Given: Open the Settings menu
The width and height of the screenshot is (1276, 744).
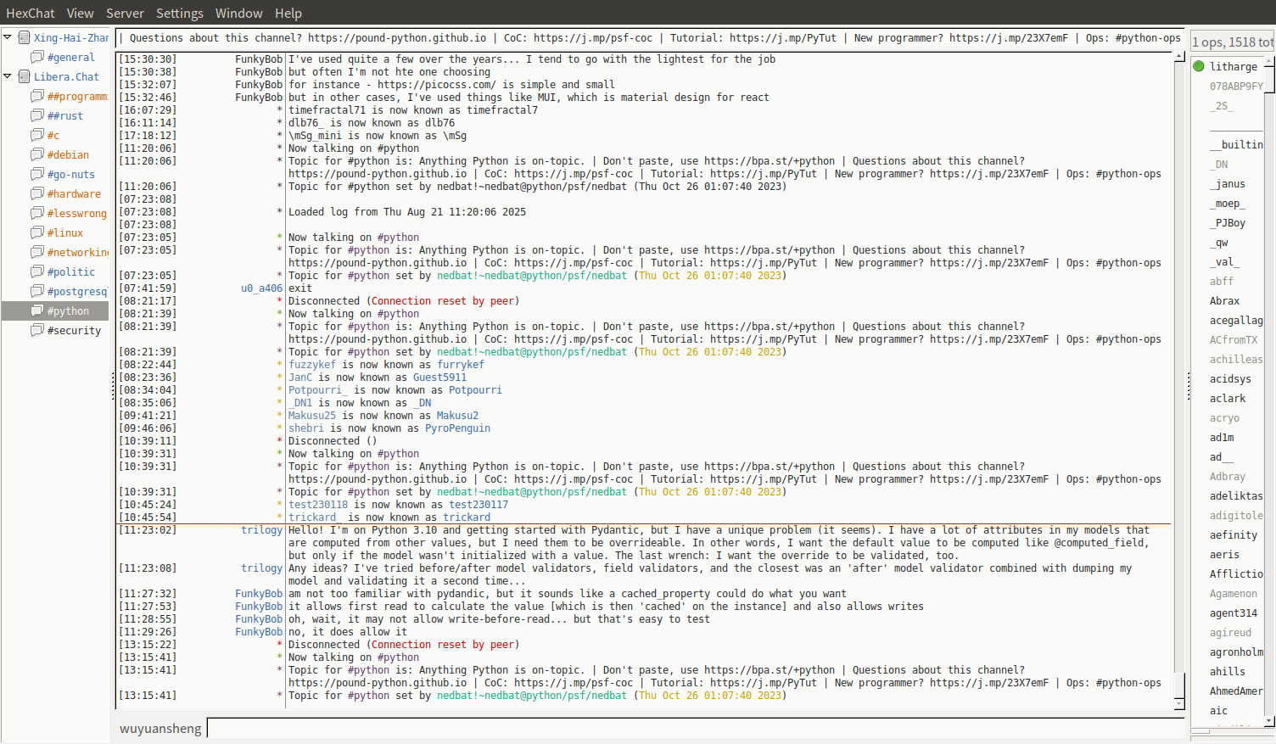Looking at the screenshot, I should pos(180,13).
